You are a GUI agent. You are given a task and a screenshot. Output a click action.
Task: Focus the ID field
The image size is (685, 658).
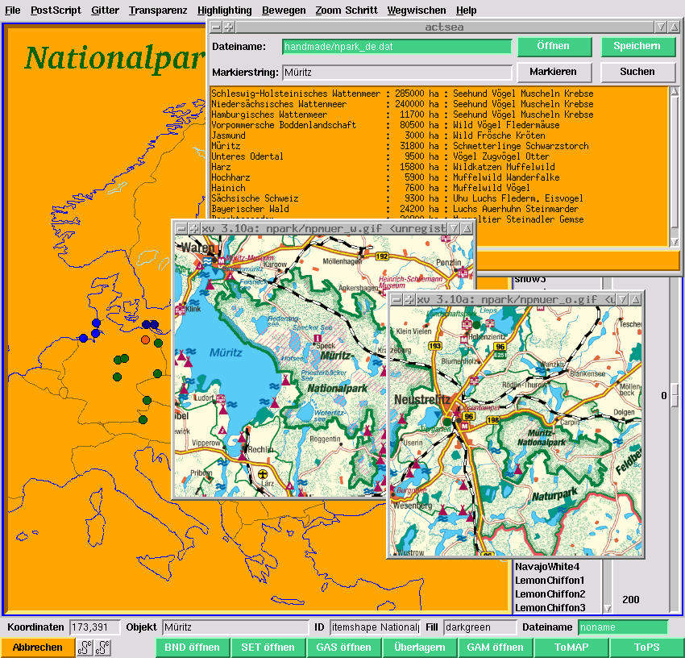tap(375, 627)
